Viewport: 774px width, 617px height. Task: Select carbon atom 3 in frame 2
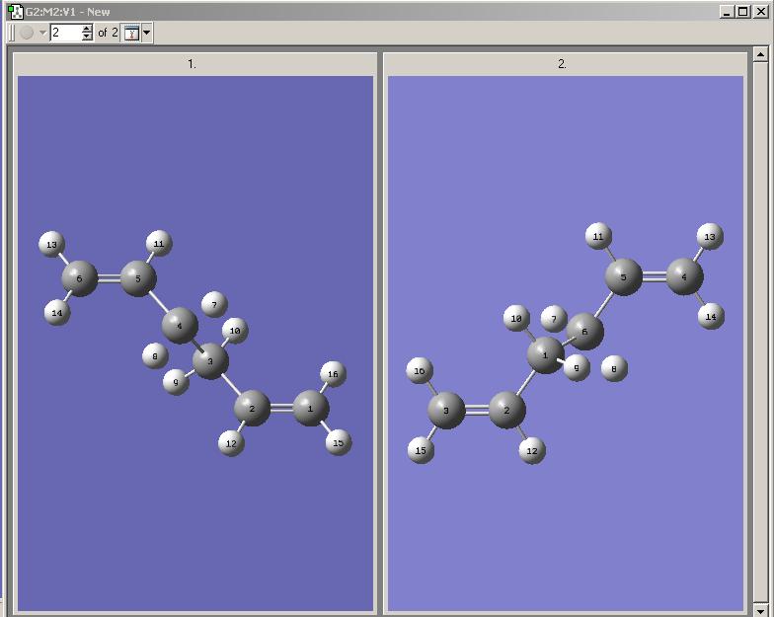tap(446, 411)
